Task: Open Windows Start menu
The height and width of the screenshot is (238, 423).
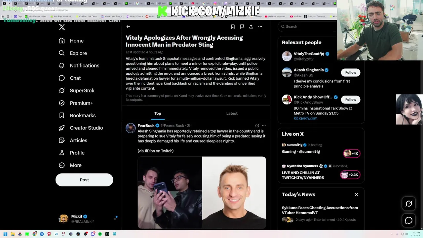Action: tap(5, 234)
